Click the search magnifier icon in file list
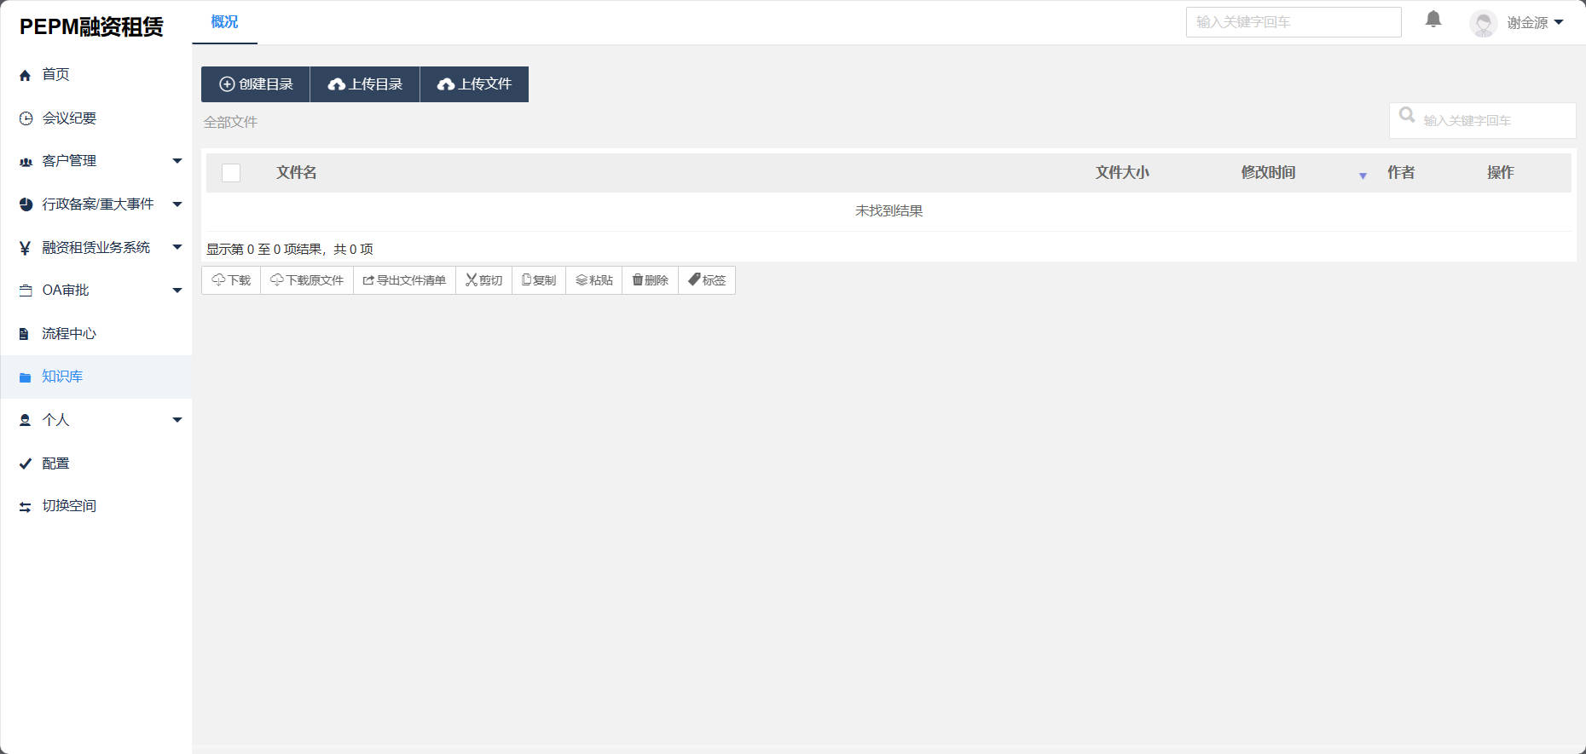Viewport: 1586px width, 754px height. pyautogui.click(x=1407, y=115)
